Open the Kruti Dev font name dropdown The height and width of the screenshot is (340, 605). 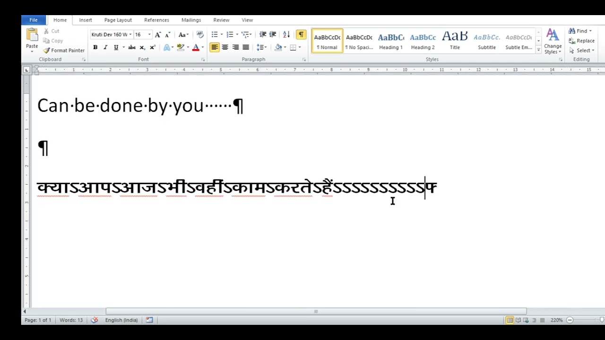[x=130, y=34]
